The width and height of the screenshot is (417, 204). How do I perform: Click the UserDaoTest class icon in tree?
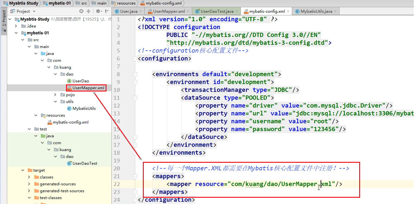[x=69, y=163]
